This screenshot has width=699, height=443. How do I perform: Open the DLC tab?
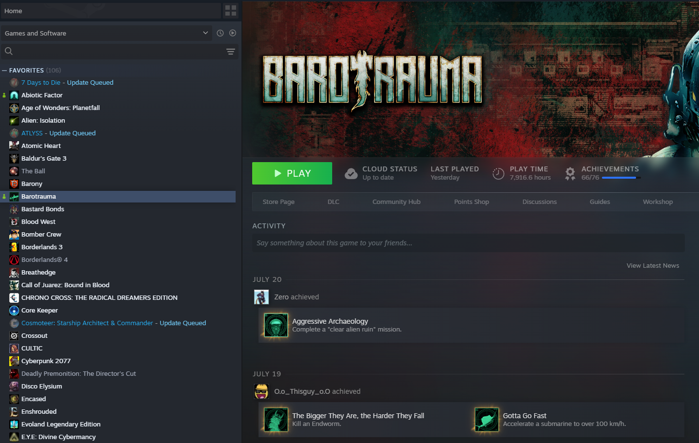pos(334,202)
